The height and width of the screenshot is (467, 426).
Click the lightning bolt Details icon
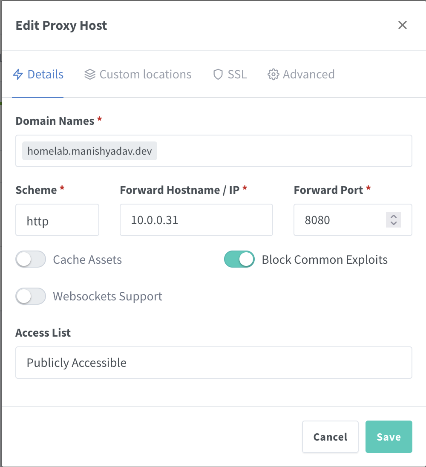tap(18, 74)
